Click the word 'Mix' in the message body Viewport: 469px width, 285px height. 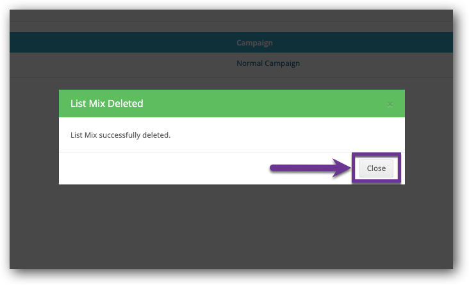90,135
